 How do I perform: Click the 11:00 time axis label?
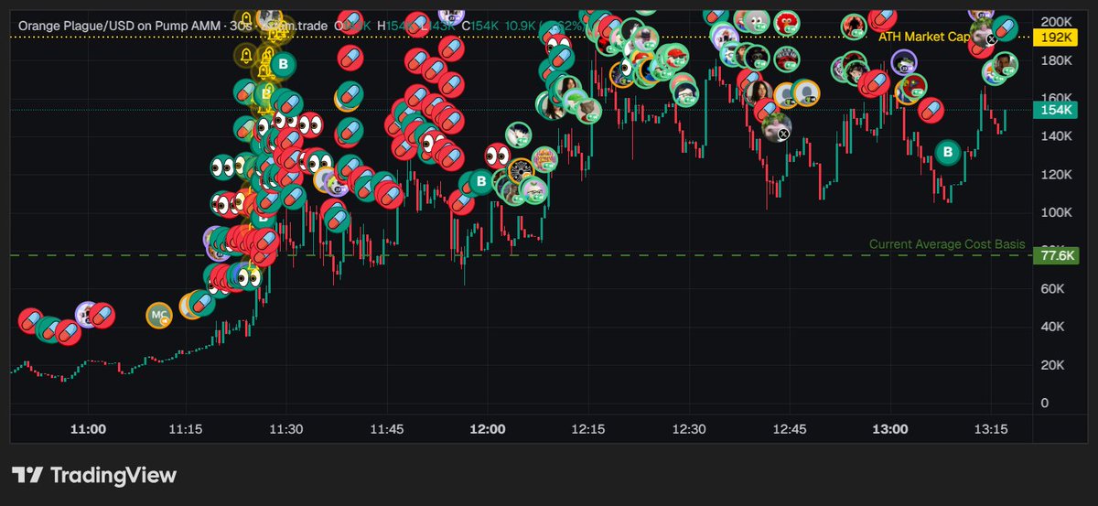[88, 428]
